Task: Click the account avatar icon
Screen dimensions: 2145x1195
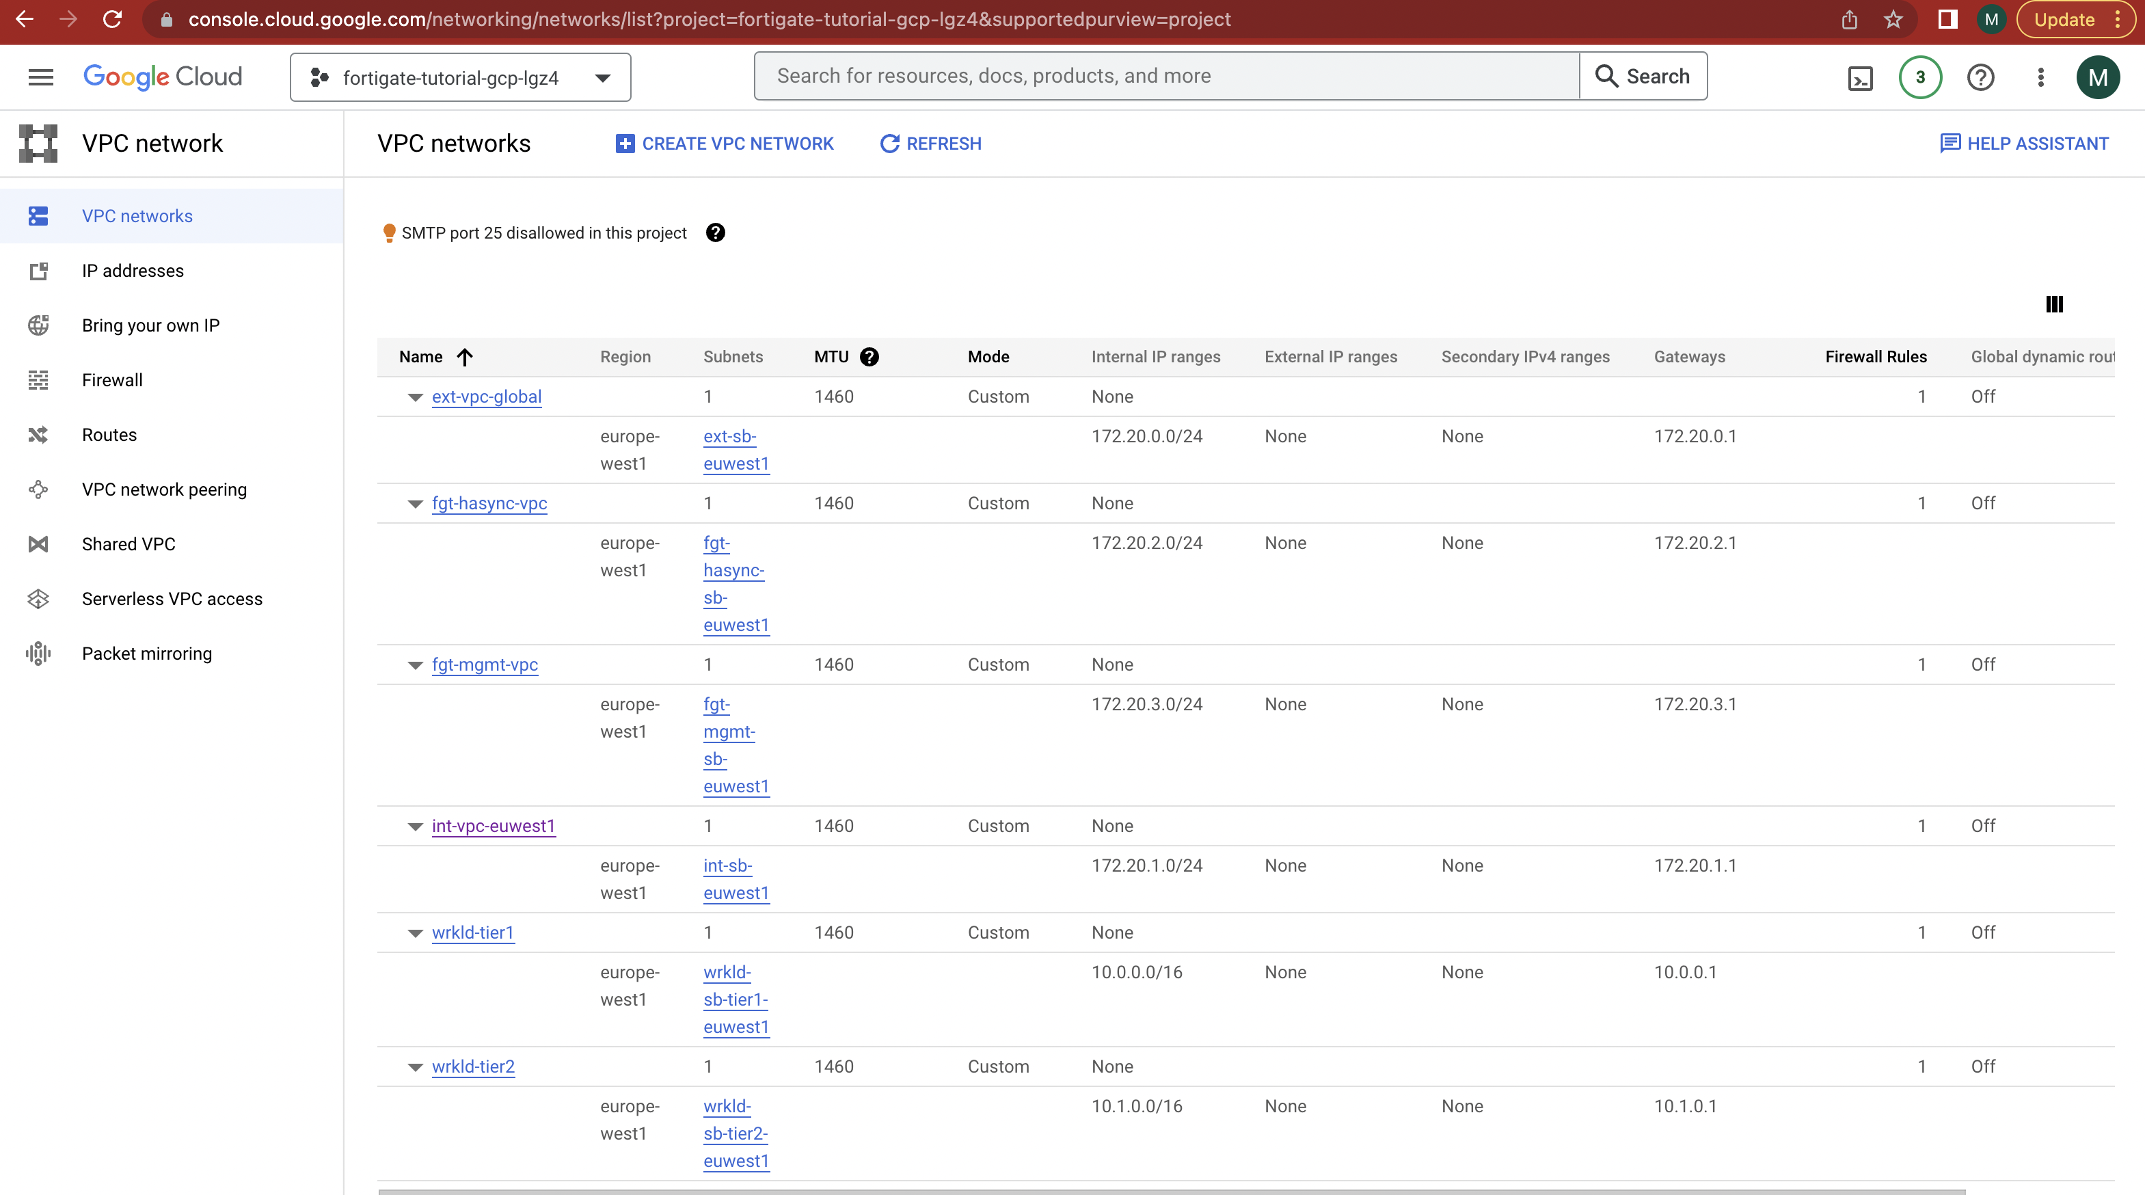Action: pos(2099,77)
